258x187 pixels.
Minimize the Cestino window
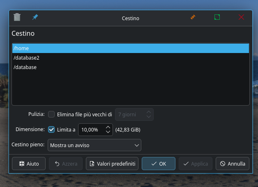tap(193, 17)
